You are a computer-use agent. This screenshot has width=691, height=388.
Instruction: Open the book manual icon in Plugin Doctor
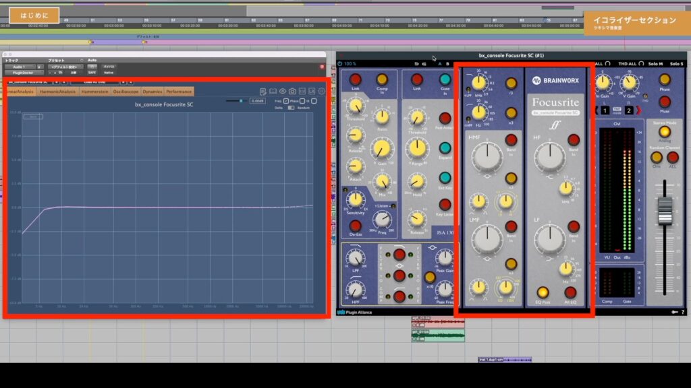pos(273,92)
